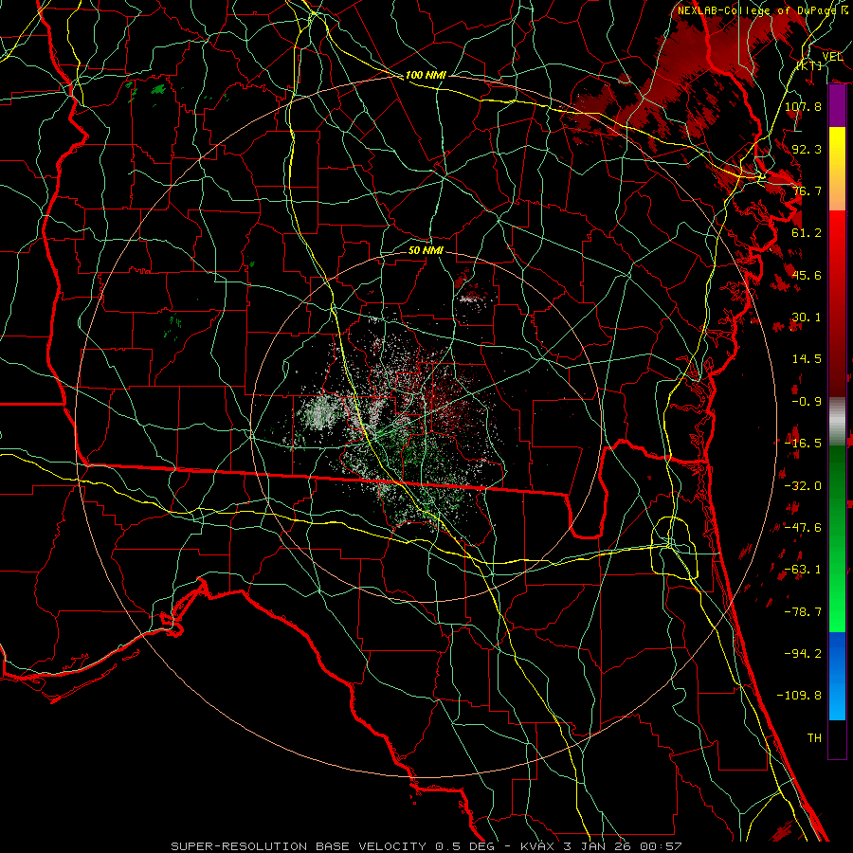Click the 76.7 value on velocity scale
The width and height of the screenshot is (853, 853).
(x=807, y=191)
